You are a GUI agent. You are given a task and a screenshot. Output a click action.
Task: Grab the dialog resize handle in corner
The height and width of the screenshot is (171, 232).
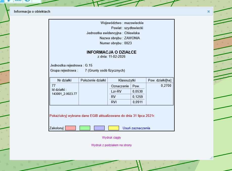point(211,158)
